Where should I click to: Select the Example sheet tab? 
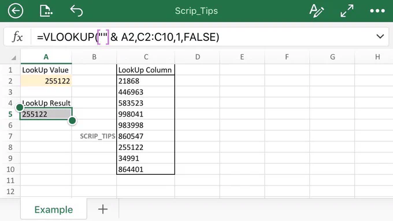point(54,209)
